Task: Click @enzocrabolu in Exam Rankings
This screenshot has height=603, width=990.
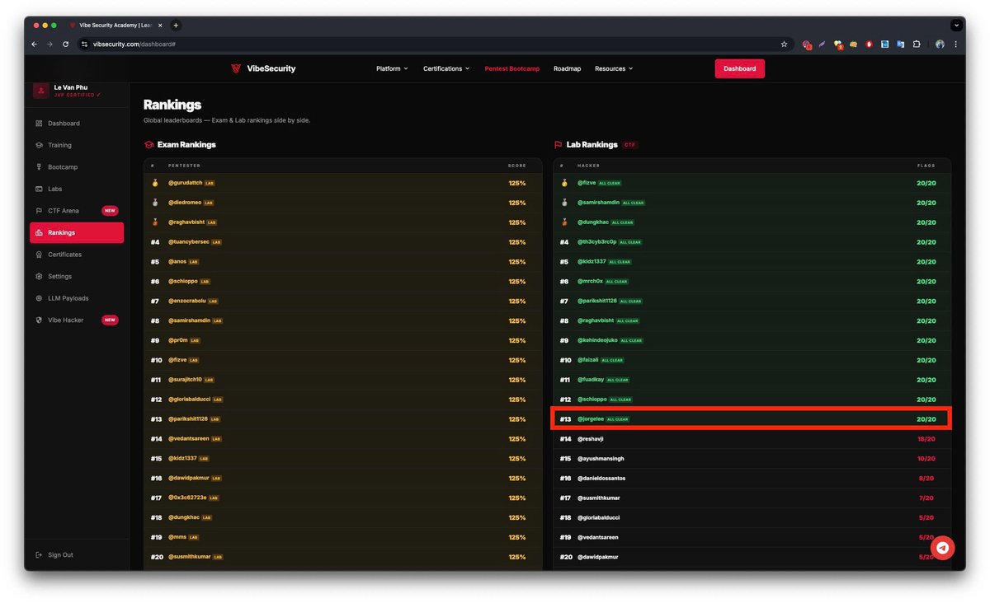Action: (187, 301)
